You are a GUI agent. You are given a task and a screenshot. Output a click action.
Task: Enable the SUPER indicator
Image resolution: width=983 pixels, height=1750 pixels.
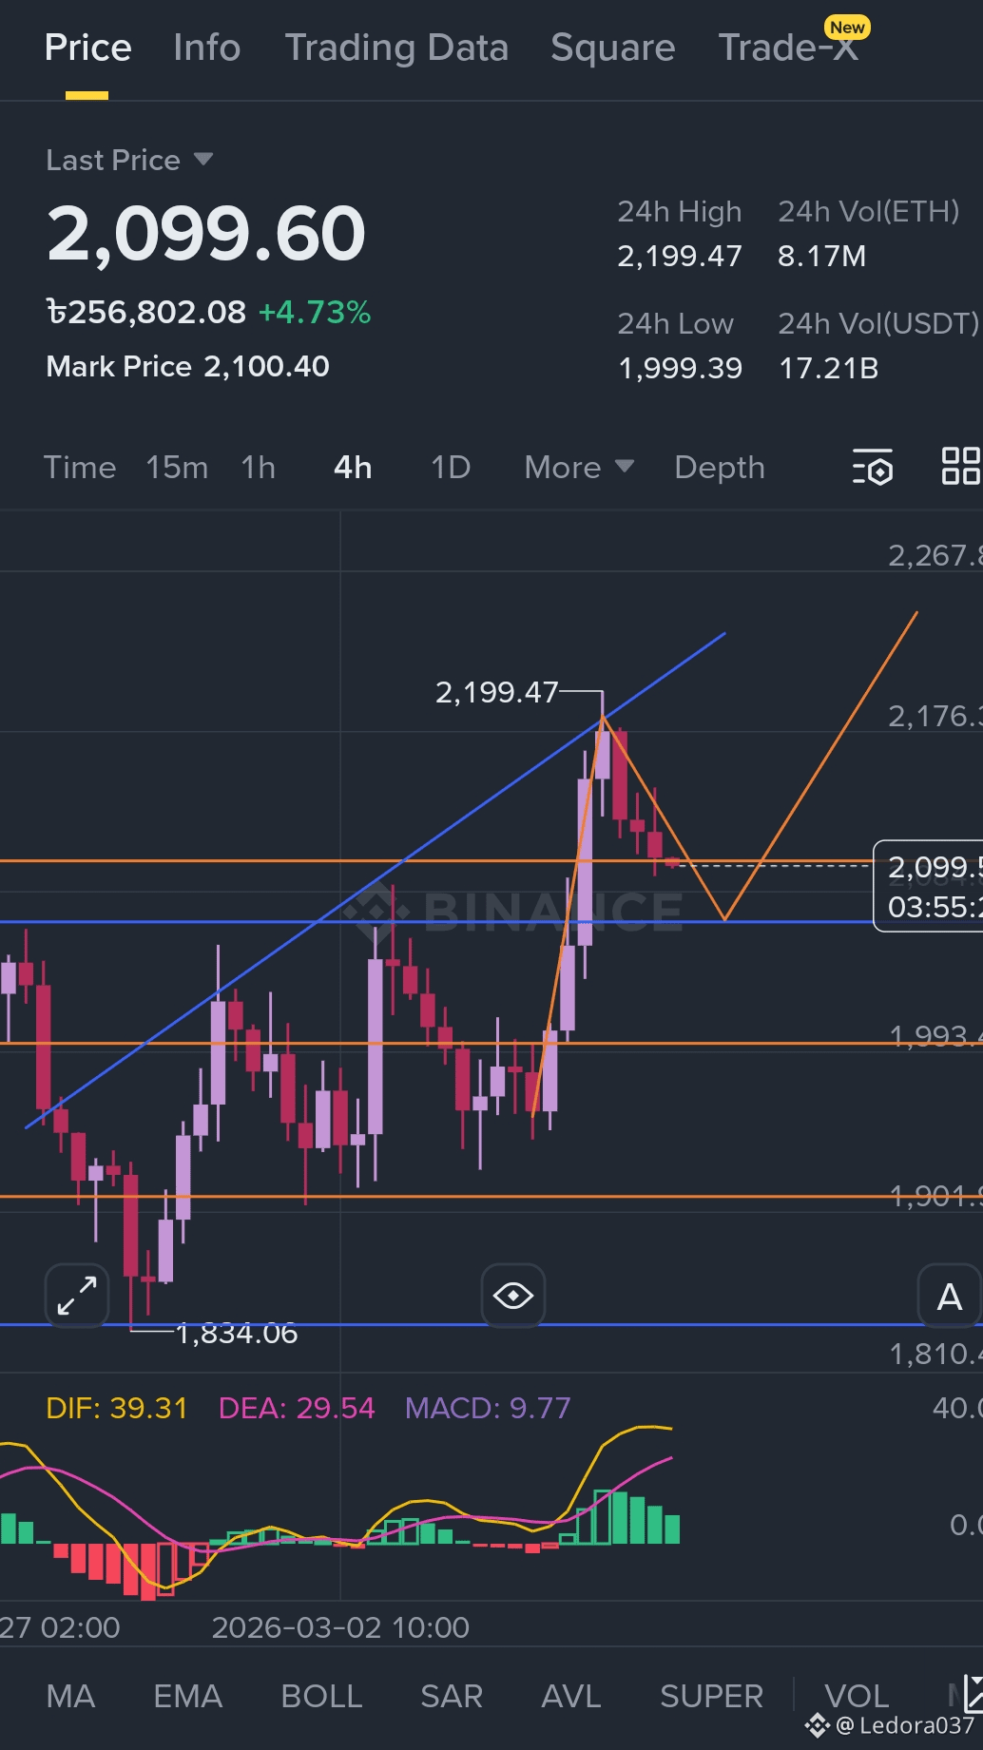pos(711,1695)
